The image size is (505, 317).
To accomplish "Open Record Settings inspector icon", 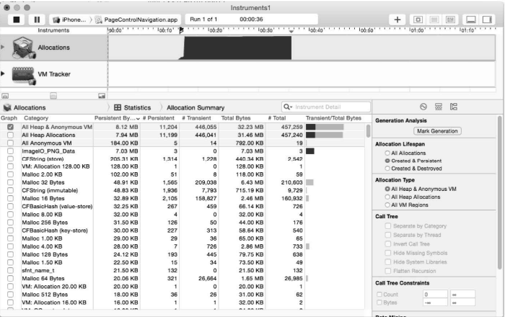I will pos(423,107).
